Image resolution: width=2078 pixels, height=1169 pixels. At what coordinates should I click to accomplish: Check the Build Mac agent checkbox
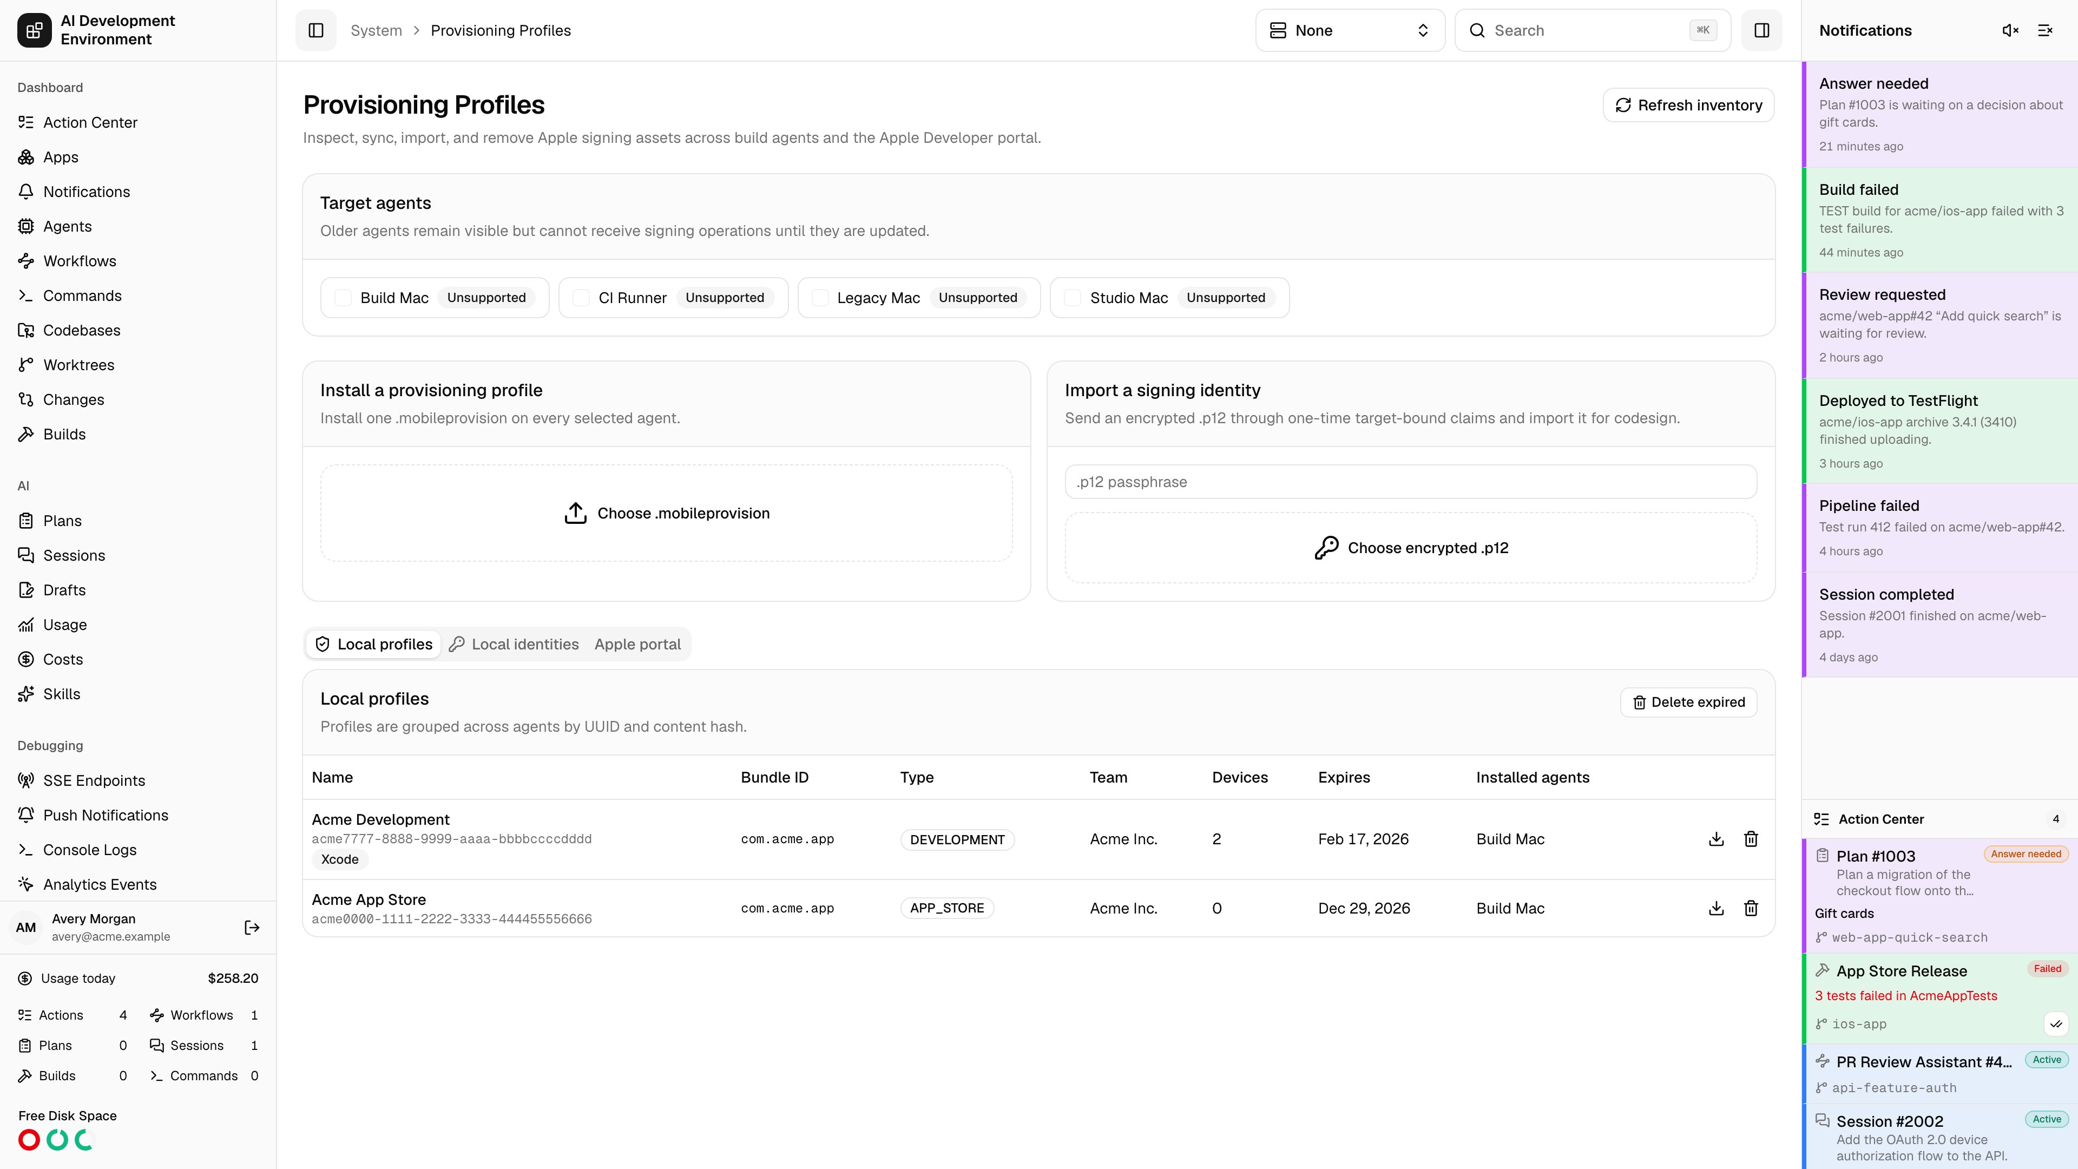343,298
